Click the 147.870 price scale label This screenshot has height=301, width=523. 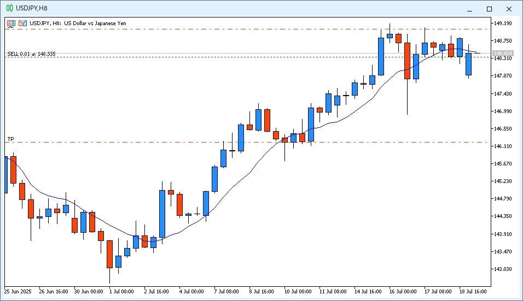tap(503, 76)
